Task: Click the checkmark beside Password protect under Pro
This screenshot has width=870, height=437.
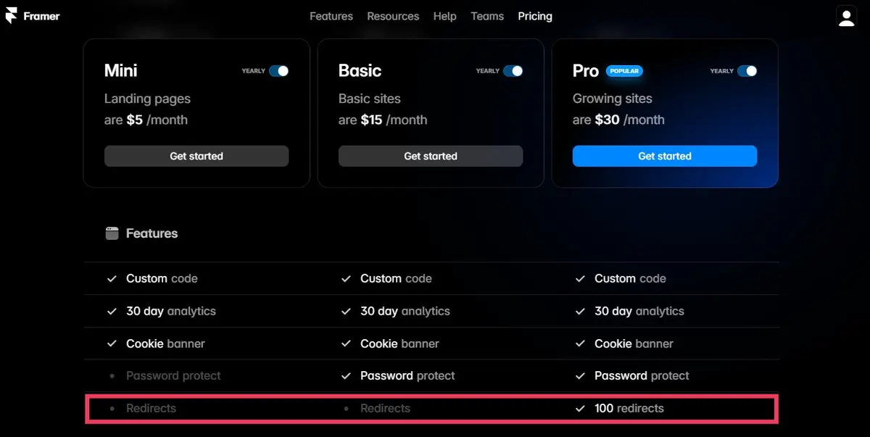Action: (580, 375)
